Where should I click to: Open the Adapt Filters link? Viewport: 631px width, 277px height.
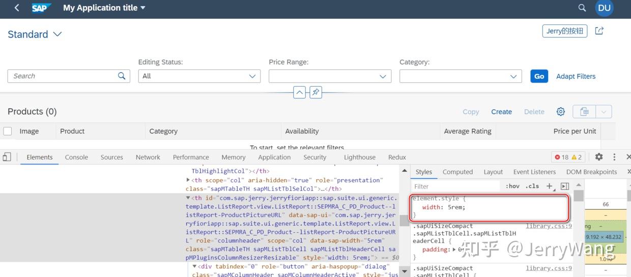click(x=576, y=76)
